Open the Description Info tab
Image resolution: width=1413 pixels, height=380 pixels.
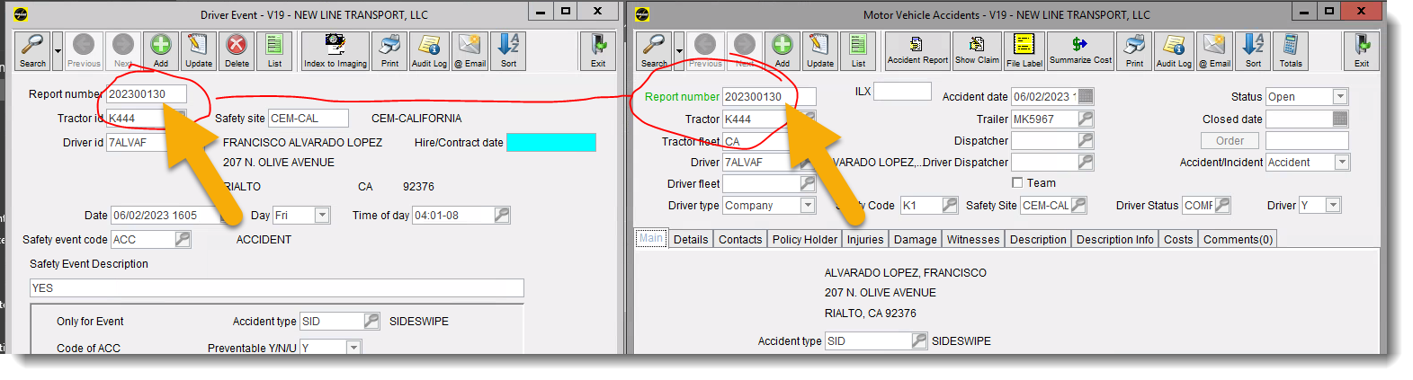click(1114, 239)
